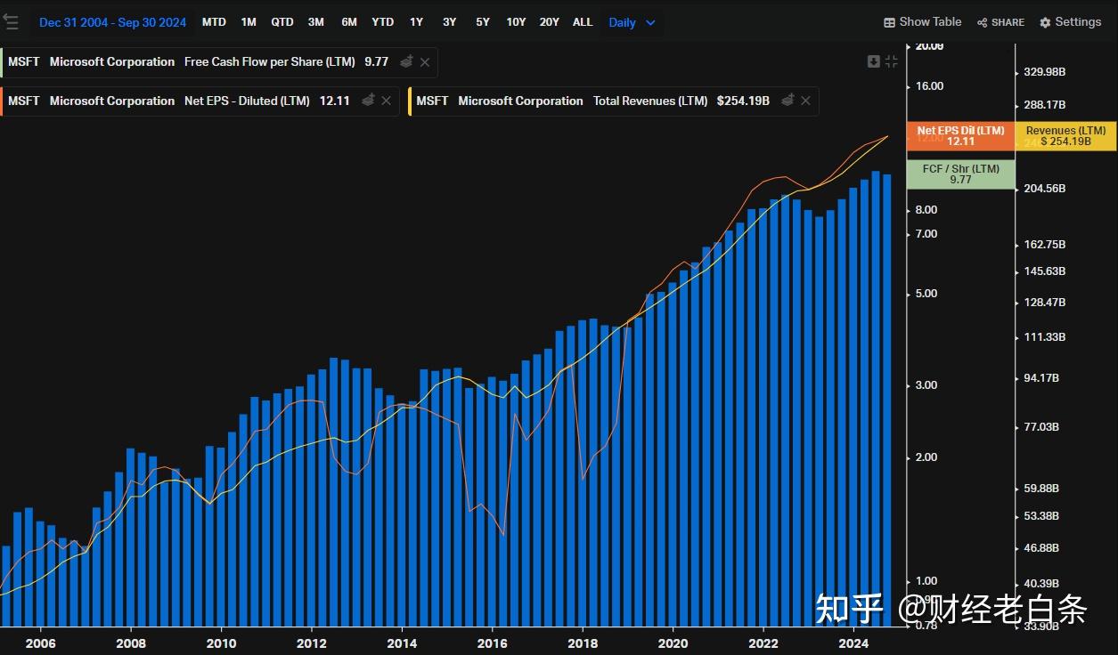Select the 10Y time range

tap(516, 22)
